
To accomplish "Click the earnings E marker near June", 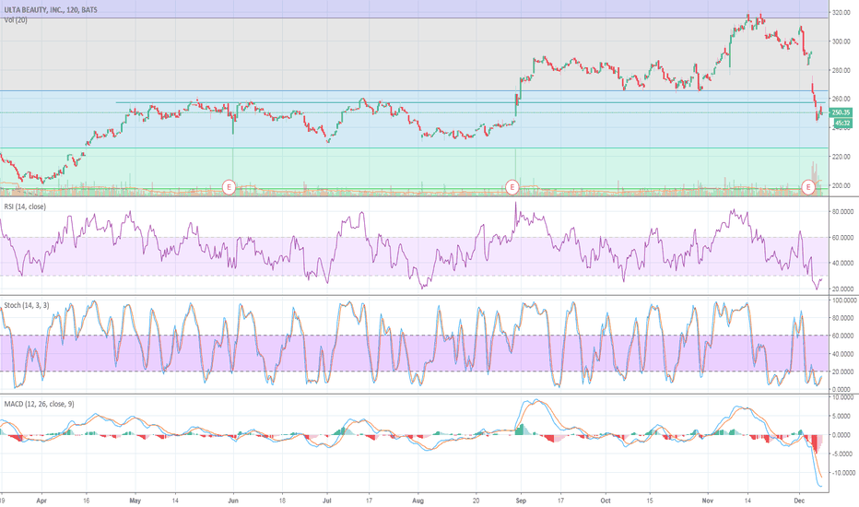I will [x=229, y=187].
